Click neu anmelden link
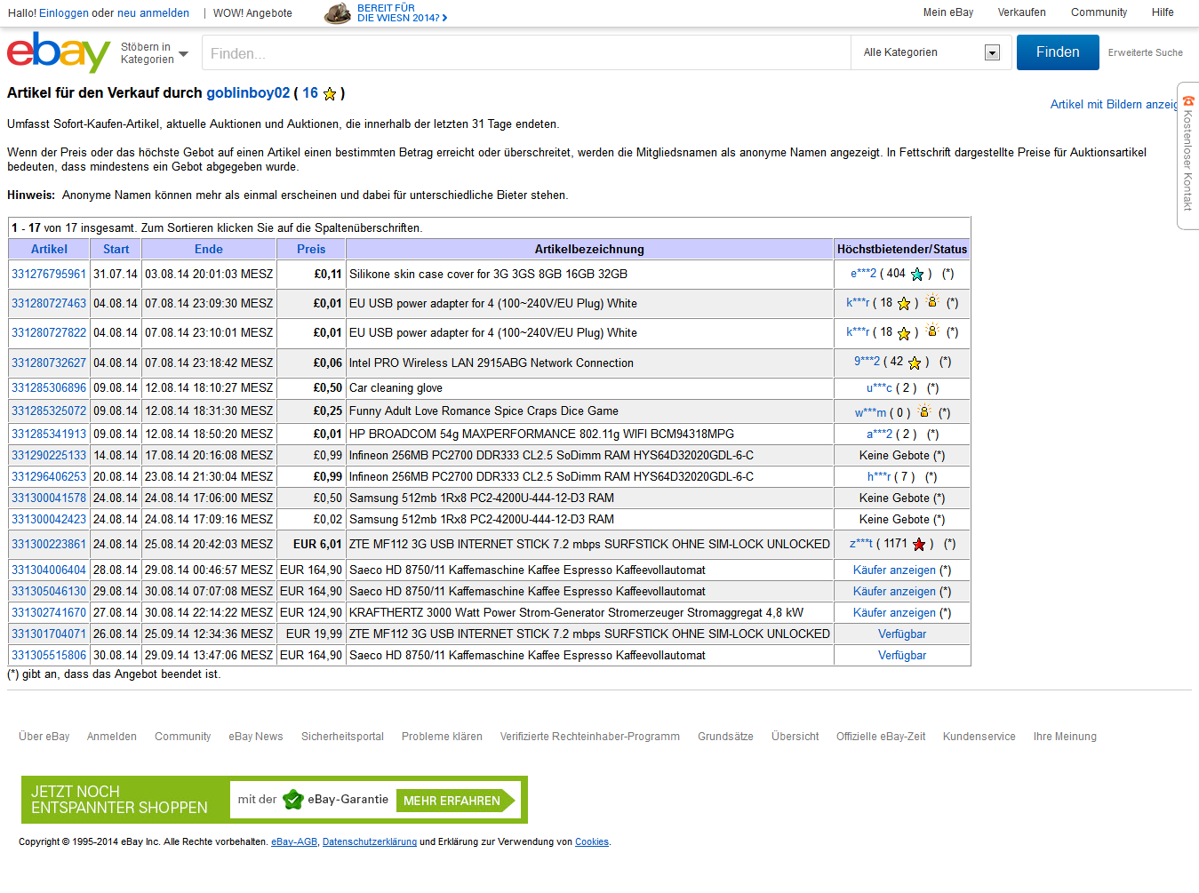The width and height of the screenshot is (1199, 893). [x=153, y=13]
